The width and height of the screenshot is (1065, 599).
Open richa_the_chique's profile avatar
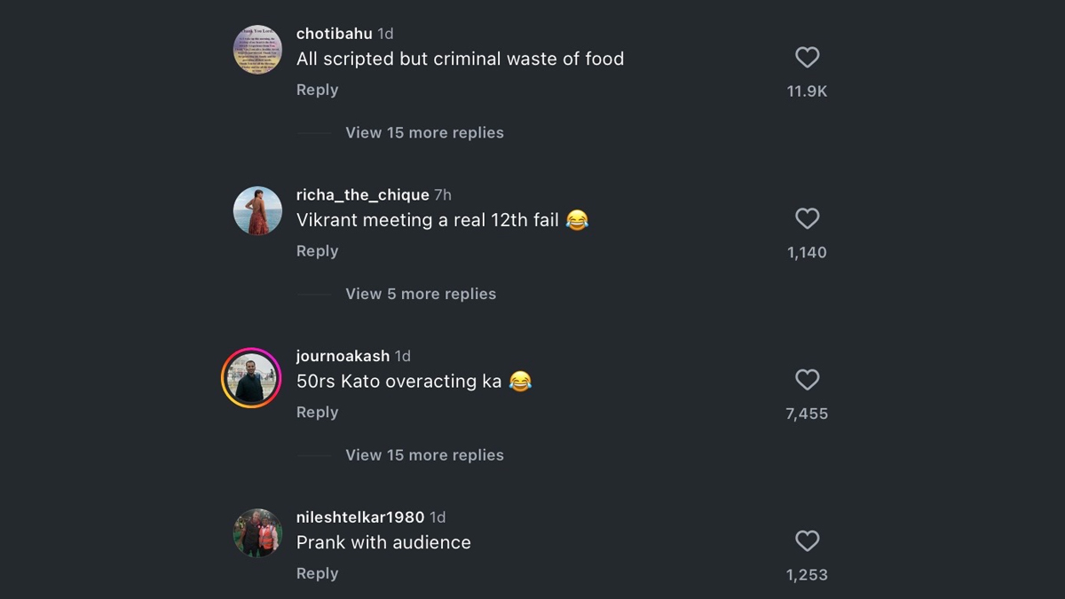257,211
